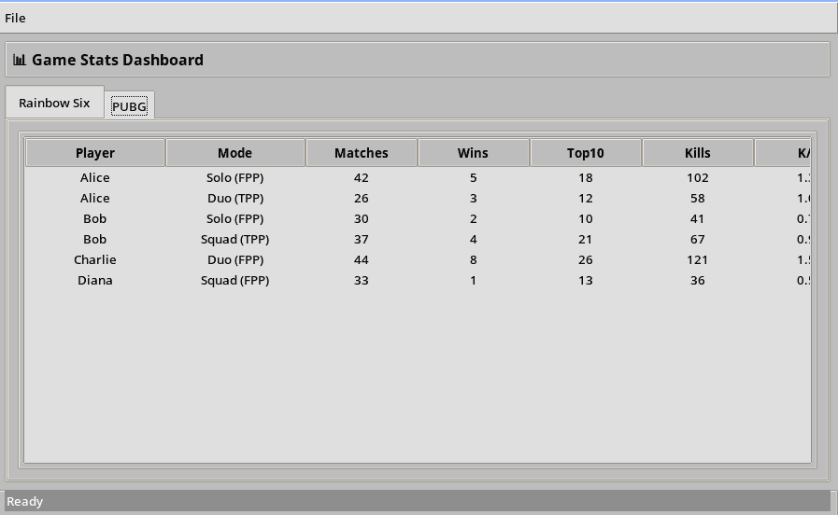
Task: Click Wins value 2 in Bob's Solo row
Action: pos(473,219)
